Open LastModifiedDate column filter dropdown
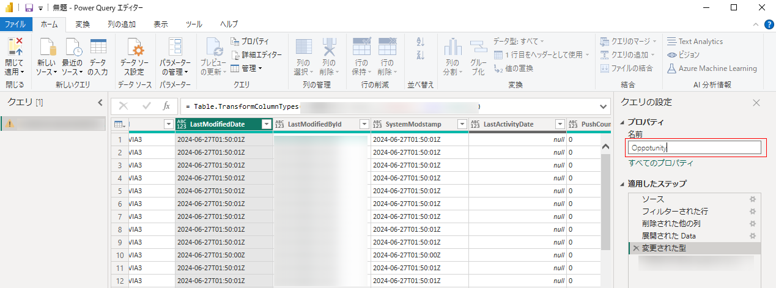The width and height of the screenshot is (776, 288). coord(266,125)
